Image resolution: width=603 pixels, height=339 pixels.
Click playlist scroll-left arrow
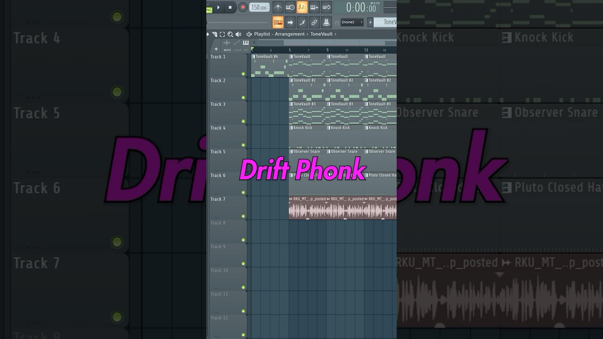coord(255,42)
